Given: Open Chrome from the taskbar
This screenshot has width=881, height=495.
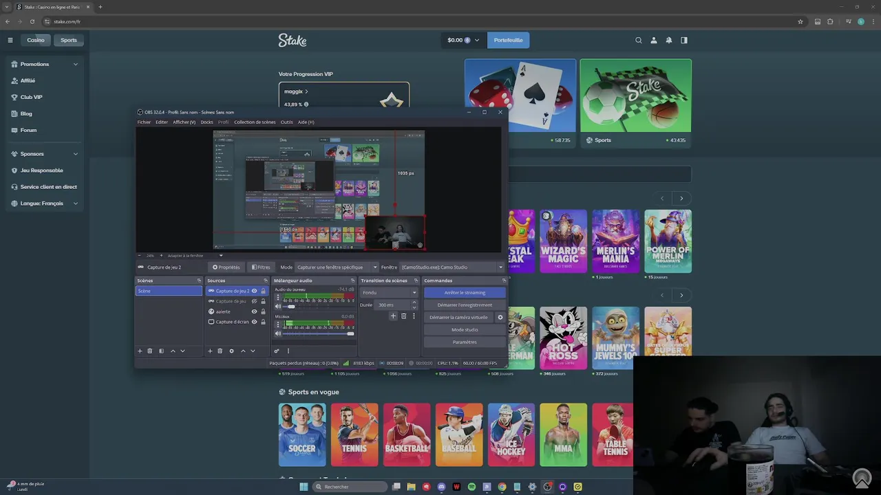Looking at the screenshot, I should point(502,487).
